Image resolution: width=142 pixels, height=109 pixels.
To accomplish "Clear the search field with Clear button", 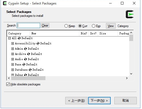I will tap(45, 25).
